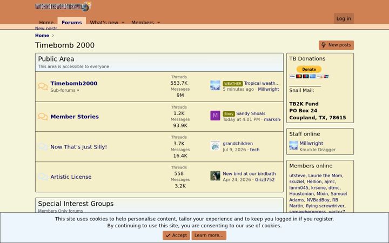The image size is (389, 243).
Task: Click Millwright's avatar in Staff online
Action: pyautogui.click(x=293, y=145)
